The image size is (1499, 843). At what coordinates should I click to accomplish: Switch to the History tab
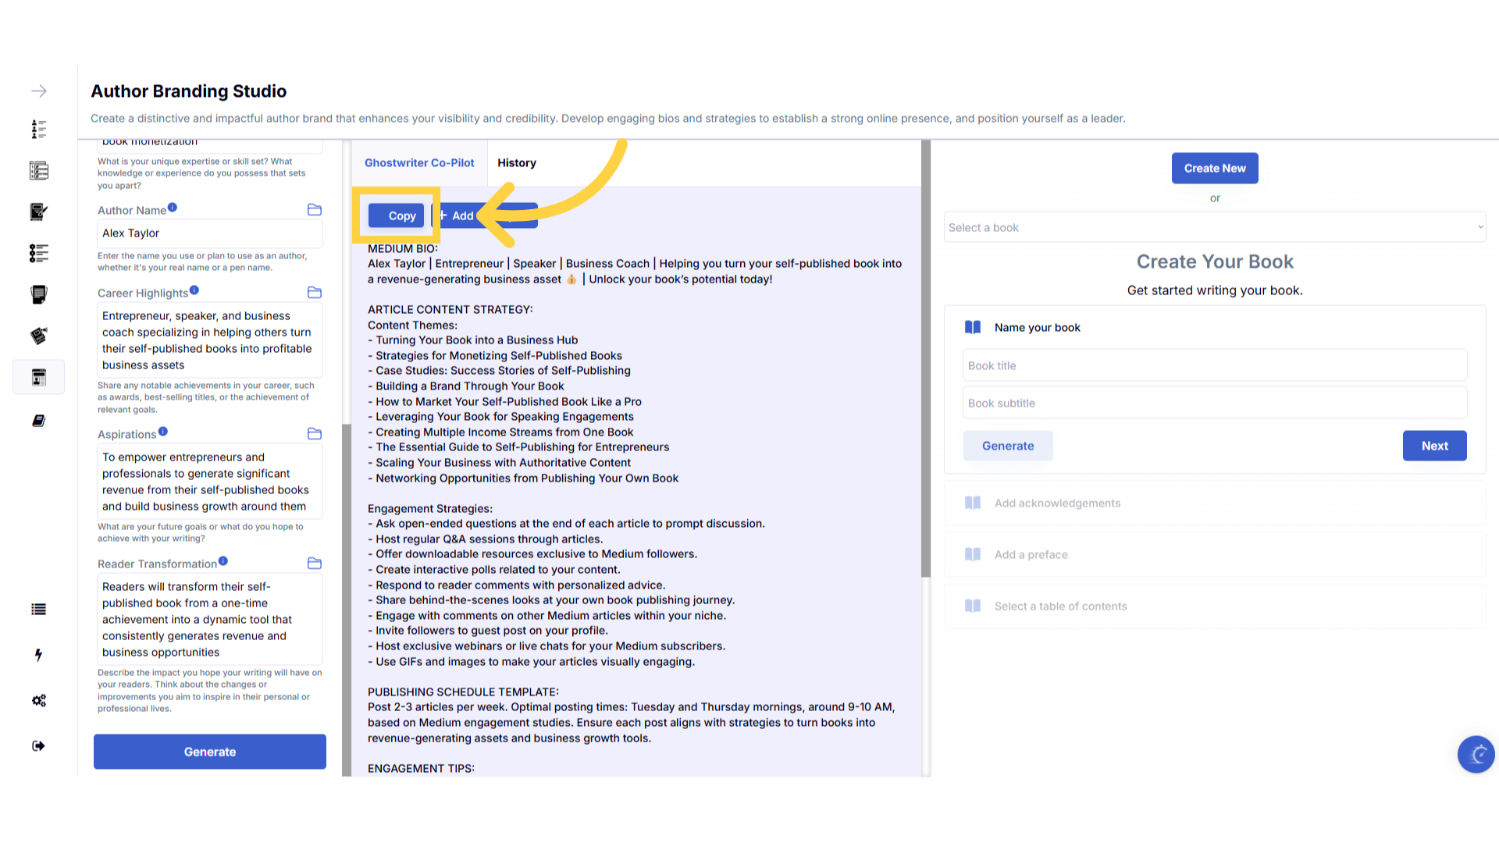pos(517,163)
